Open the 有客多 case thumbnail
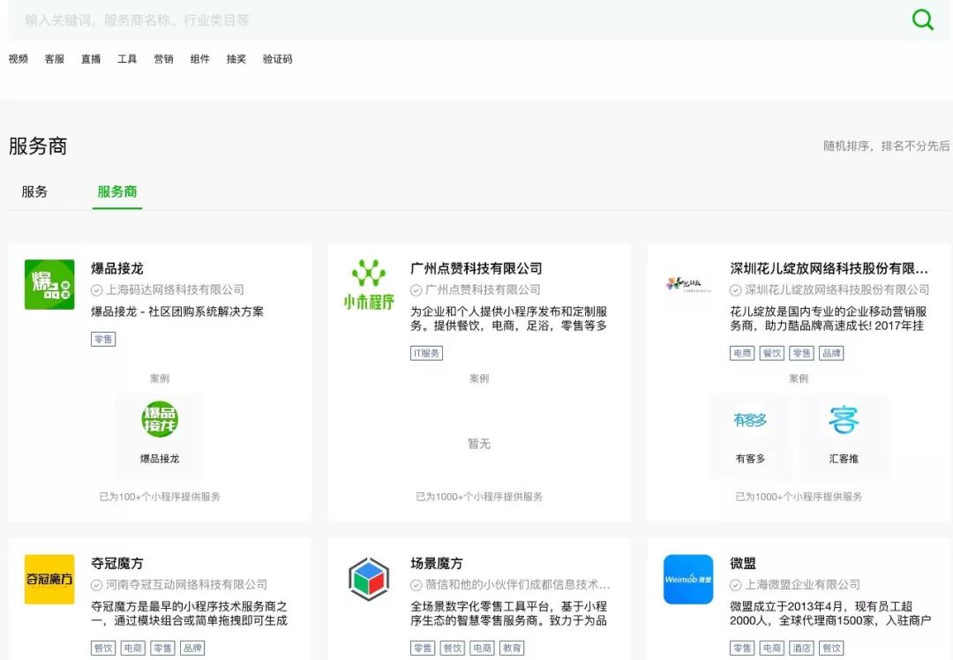Viewport: 953px width, 660px height. 750,422
